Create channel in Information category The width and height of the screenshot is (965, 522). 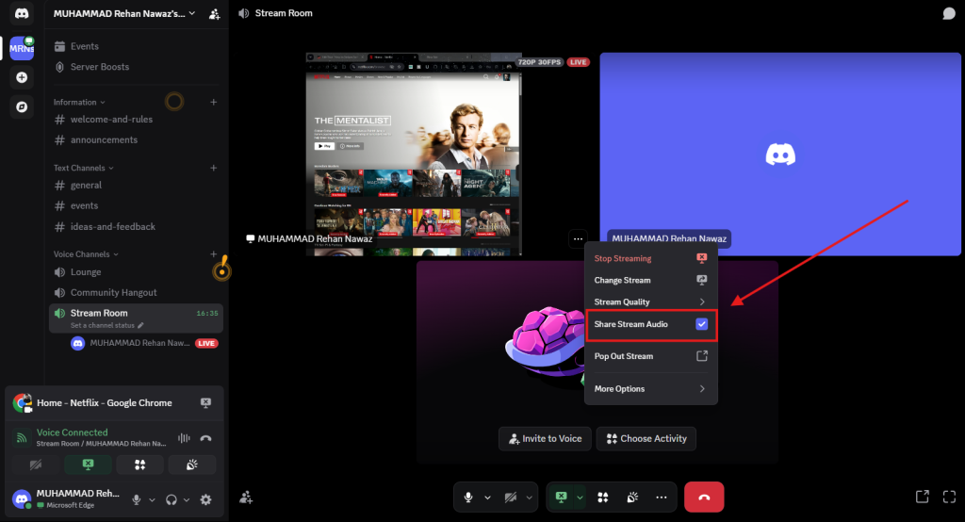tap(214, 102)
